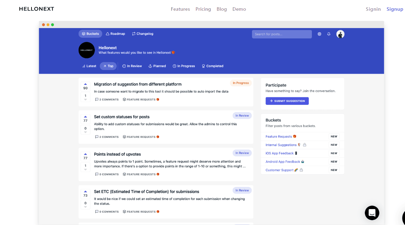This screenshot has width=405, height=225.
Task: Open the Customer Support bucket
Action: tap(279, 170)
